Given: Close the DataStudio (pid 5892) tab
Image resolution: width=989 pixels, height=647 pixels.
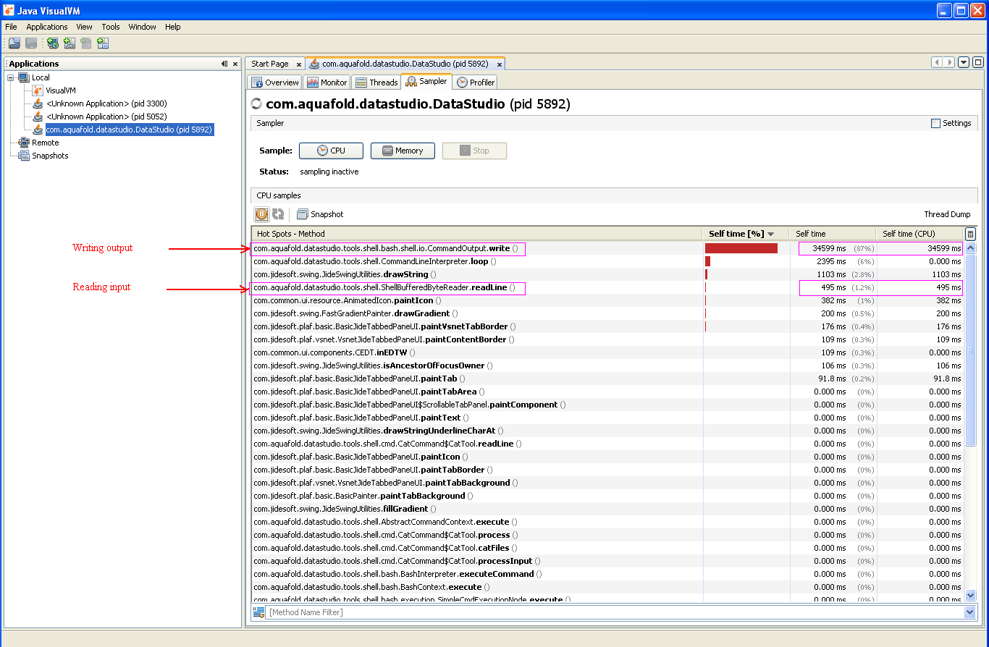Looking at the screenshot, I should pyautogui.click(x=500, y=64).
